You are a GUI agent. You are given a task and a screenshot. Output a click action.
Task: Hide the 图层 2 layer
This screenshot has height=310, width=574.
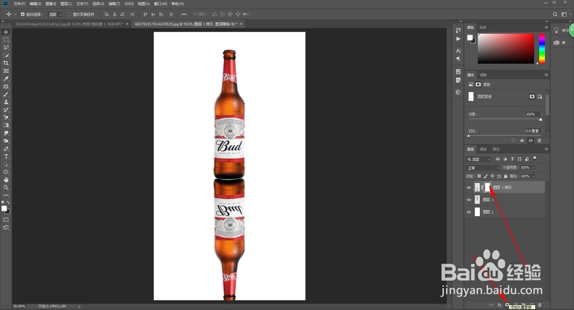click(x=469, y=212)
